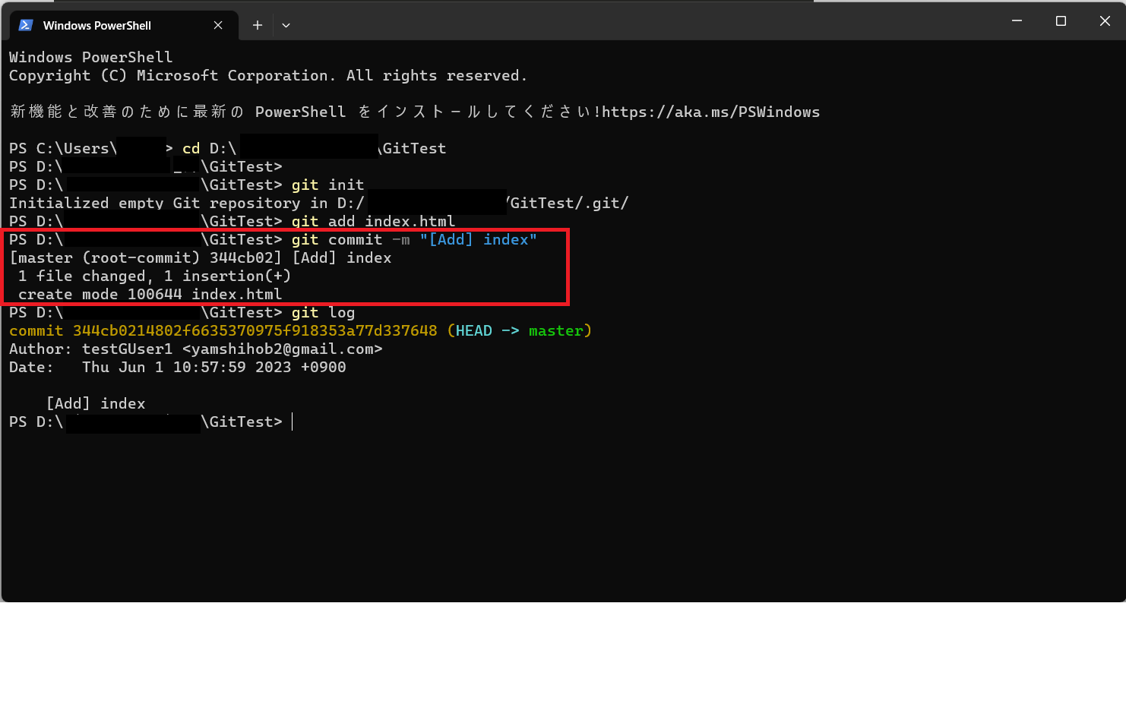Close the Windows PowerShell tab
1126x701 pixels.
point(218,25)
